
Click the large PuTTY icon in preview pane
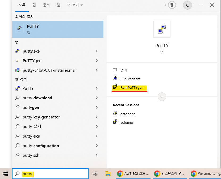(162, 29)
